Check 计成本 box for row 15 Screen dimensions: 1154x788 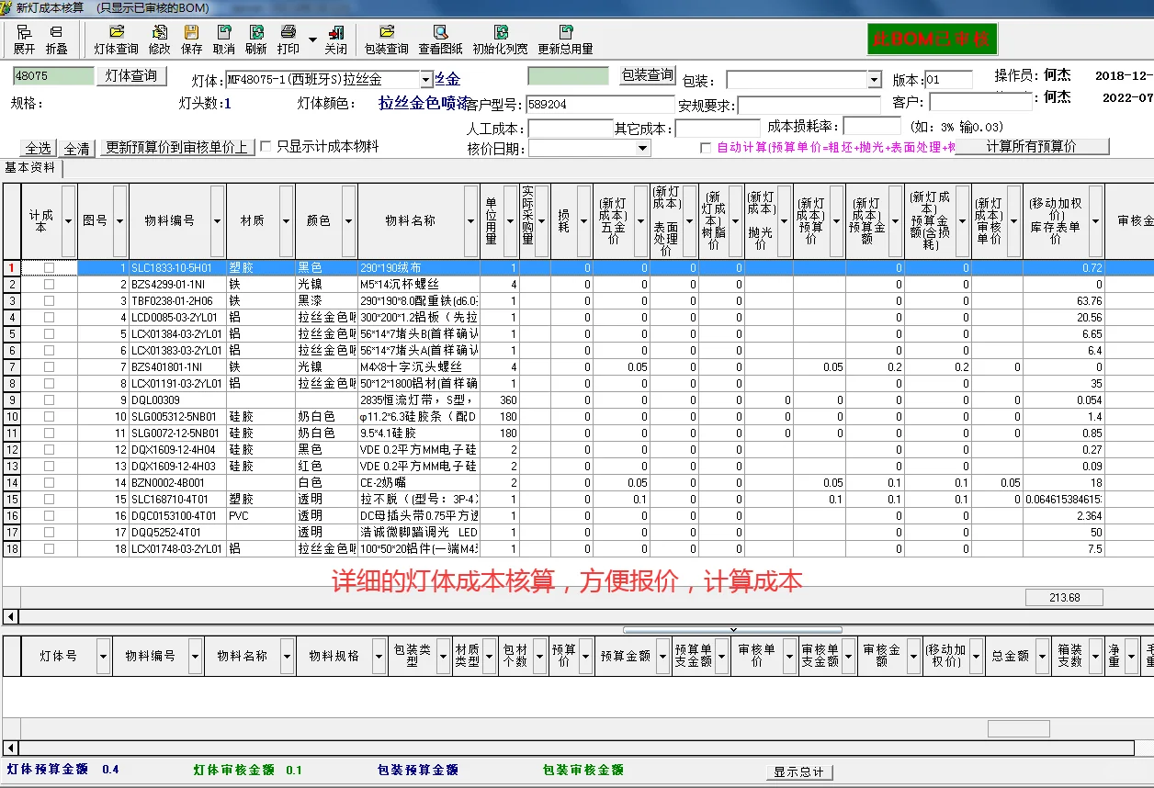click(x=49, y=499)
